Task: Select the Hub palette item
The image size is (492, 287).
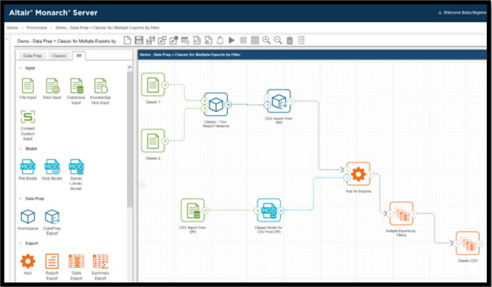Action: (x=28, y=264)
